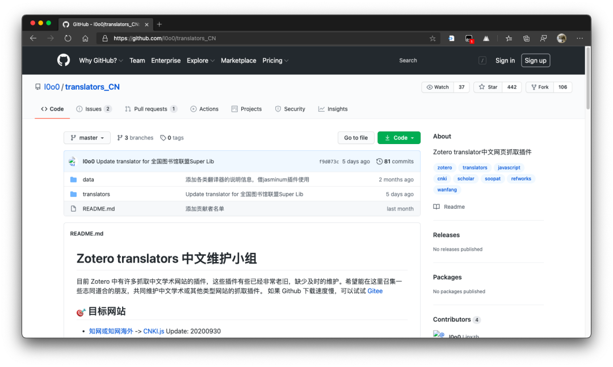
Task: Open the 81 commits history link
Action: 395,162
